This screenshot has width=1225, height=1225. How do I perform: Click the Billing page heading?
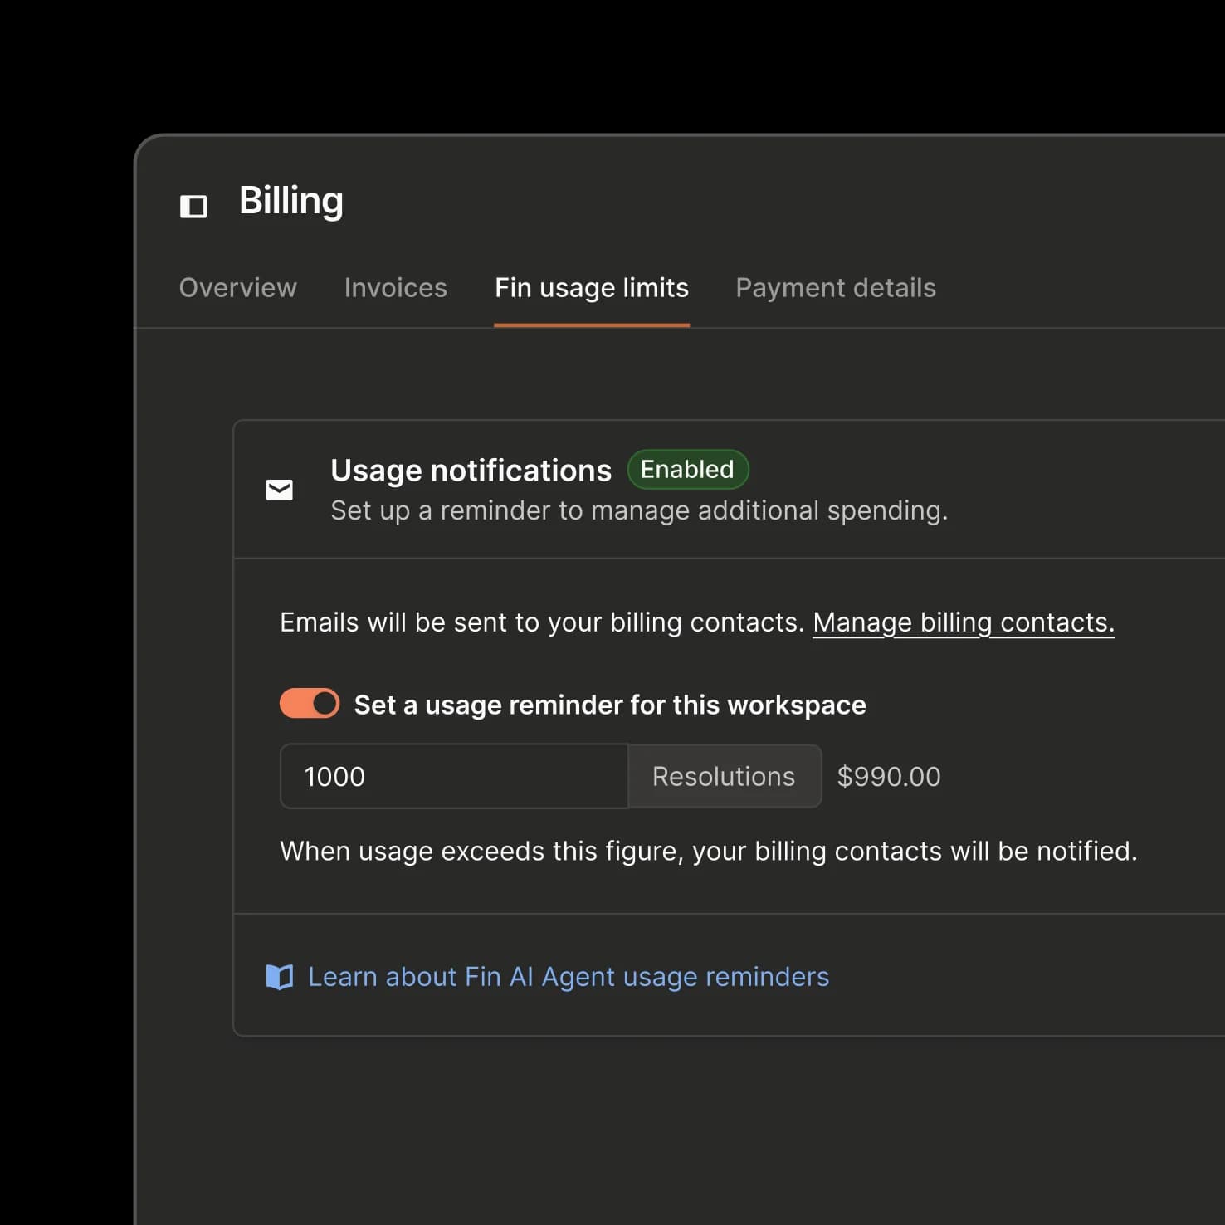[291, 202]
